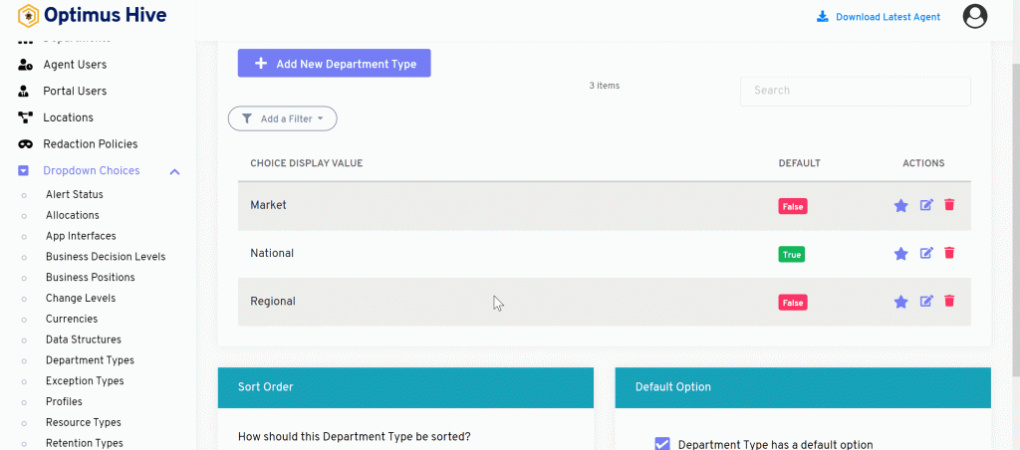Select Resource Types under Dropdown Choices

[84, 423]
